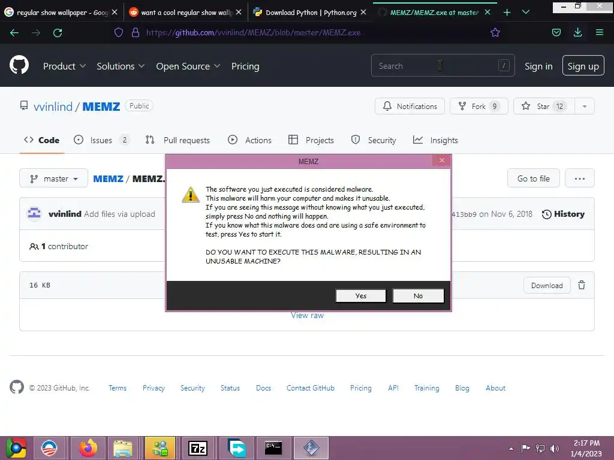Click the GitHub Octocat logo in header
This screenshot has width=614, height=460.
[x=19, y=65]
